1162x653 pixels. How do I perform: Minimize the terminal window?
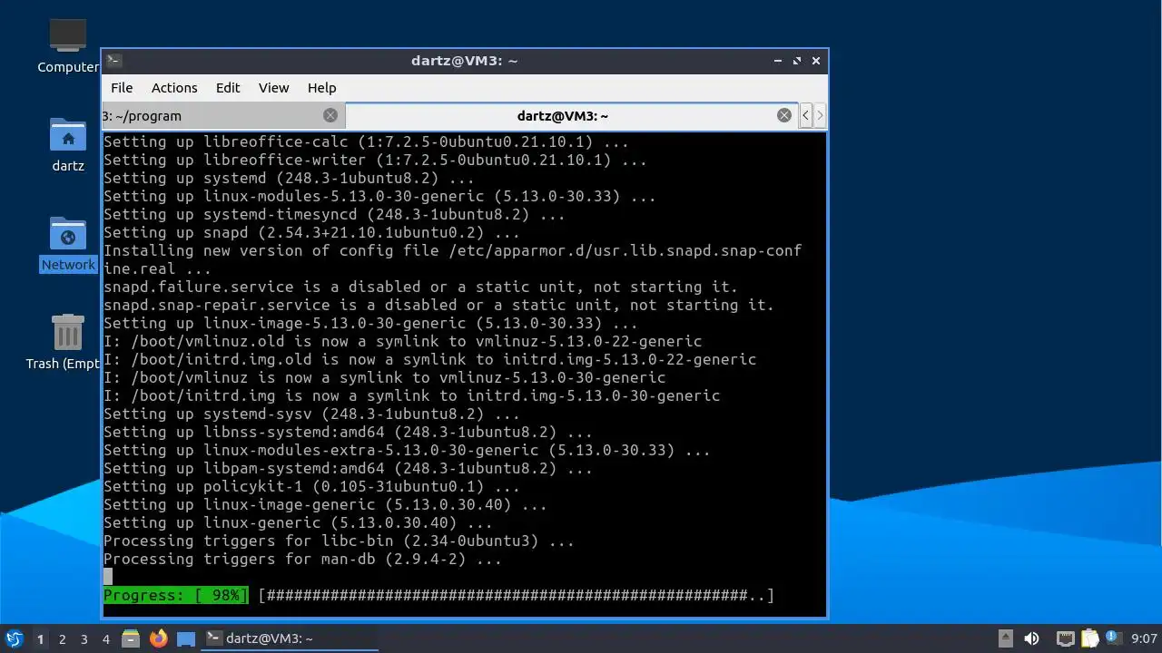click(x=778, y=61)
